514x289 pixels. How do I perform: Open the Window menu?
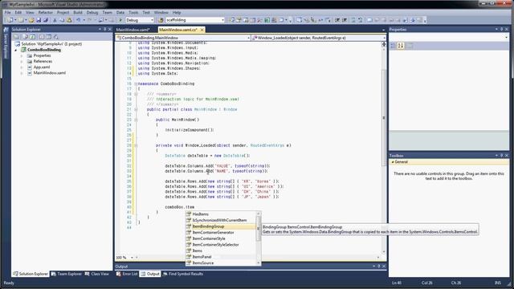[x=161, y=13]
